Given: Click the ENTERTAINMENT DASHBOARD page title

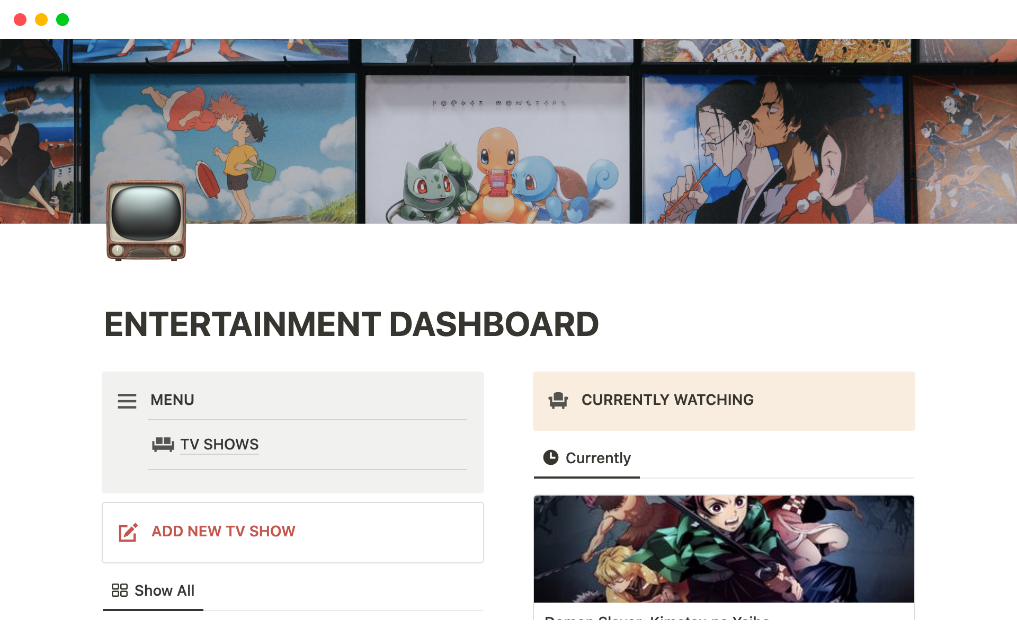Looking at the screenshot, I should 351,324.
